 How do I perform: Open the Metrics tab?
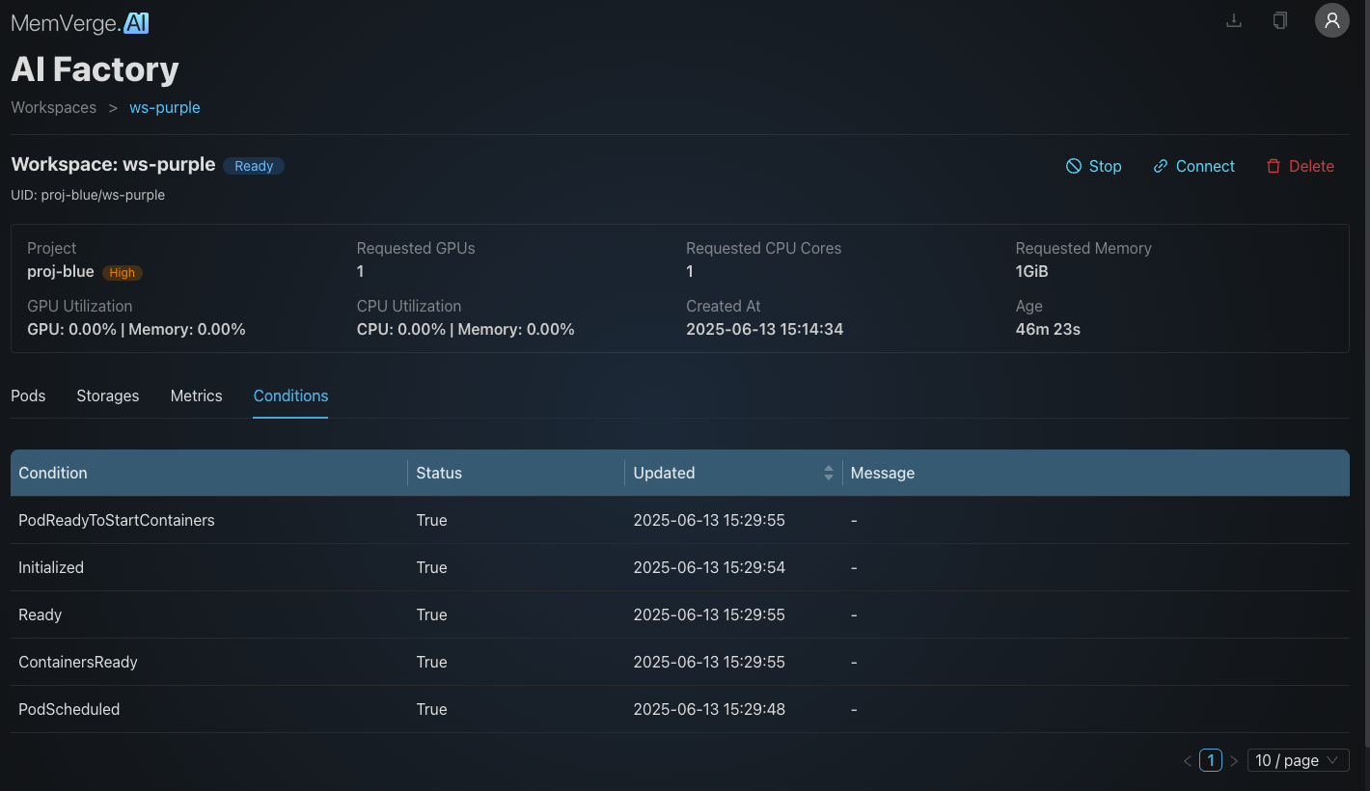point(197,395)
